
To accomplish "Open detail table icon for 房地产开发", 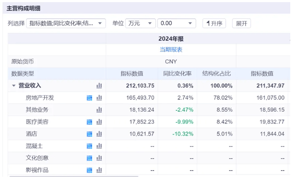I will click(89, 98).
